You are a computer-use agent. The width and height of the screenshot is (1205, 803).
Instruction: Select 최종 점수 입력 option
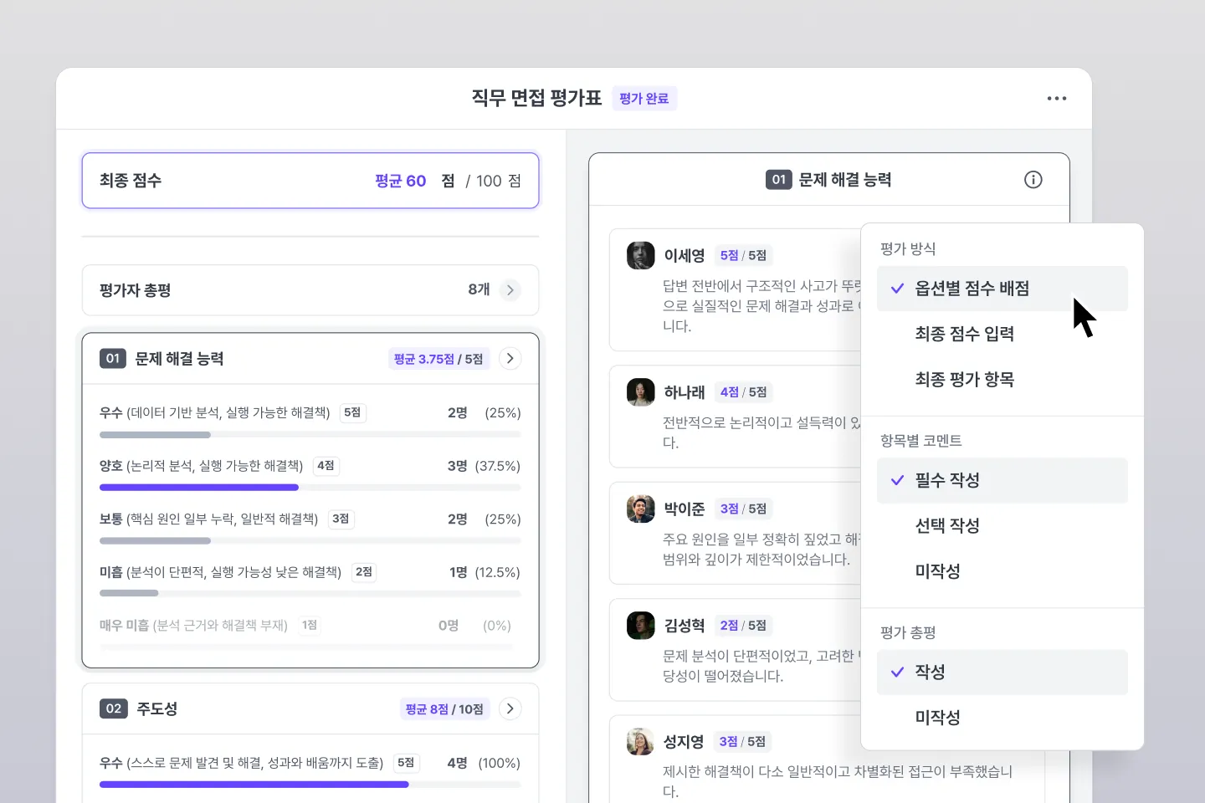pyautogui.click(x=1002, y=334)
